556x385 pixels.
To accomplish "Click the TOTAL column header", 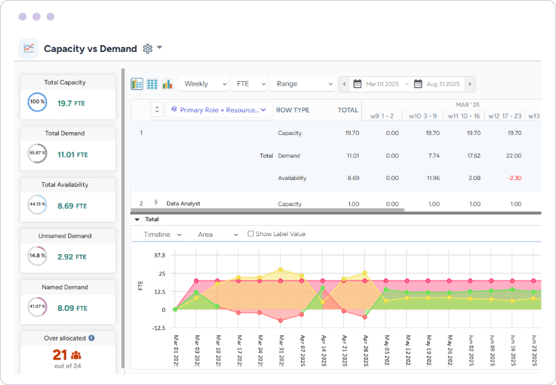I will pos(348,110).
